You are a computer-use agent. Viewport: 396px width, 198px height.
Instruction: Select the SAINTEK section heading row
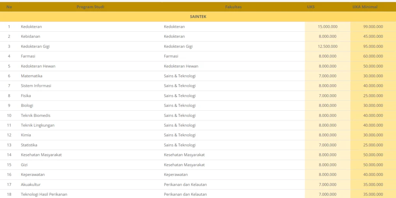coord(198,17)
